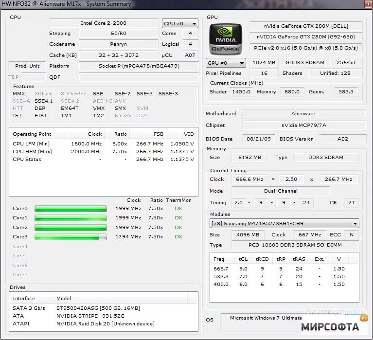Select the CPU HFM (Max) row
The width and height of the screenshot is (373, 340).
(104, 152)
